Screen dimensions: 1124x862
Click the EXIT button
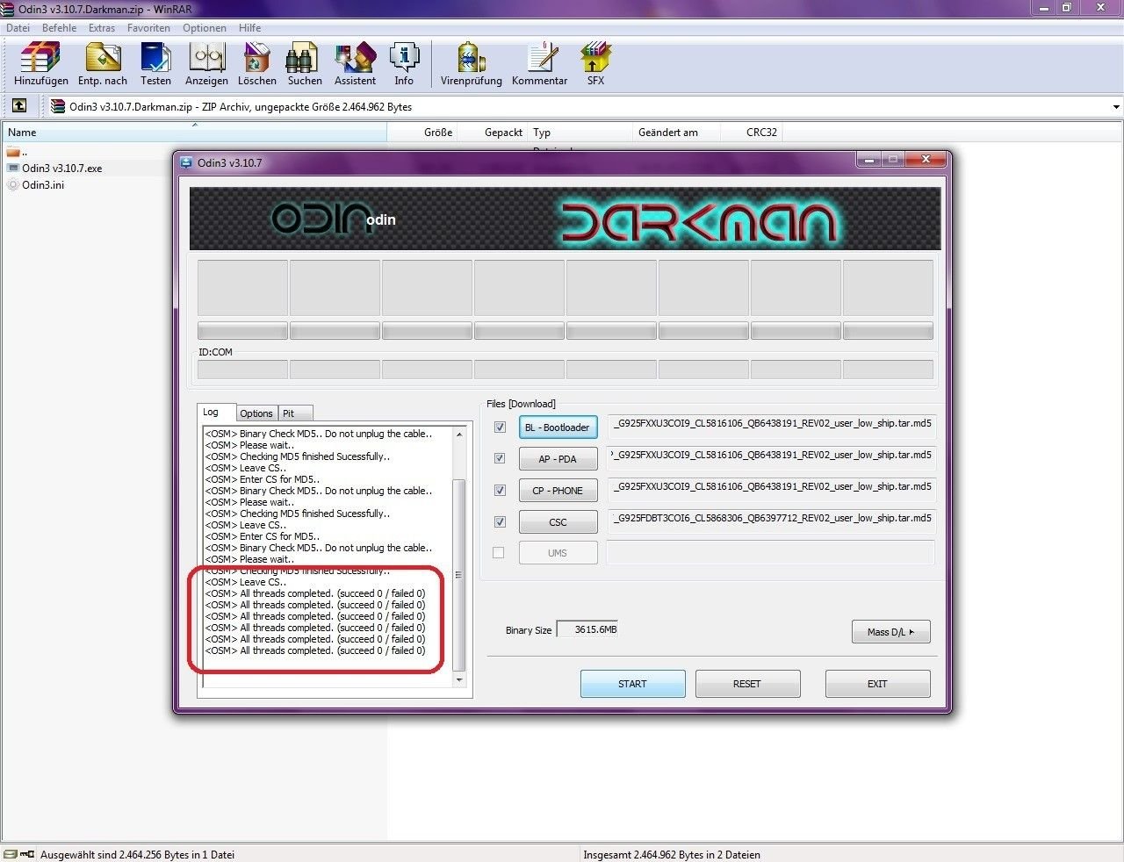click(x=877, y=684)
